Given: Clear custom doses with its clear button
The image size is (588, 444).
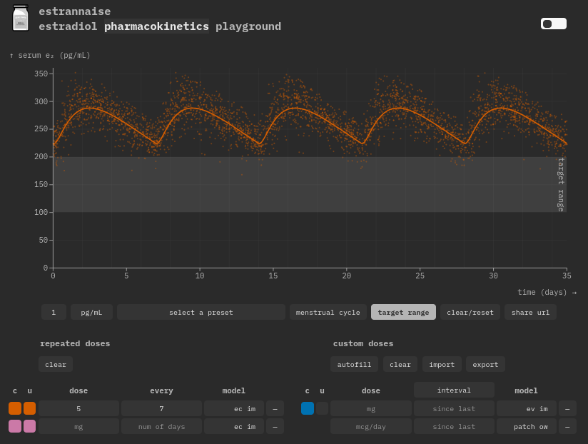Looking at the screenshot, I should (400, 364).
